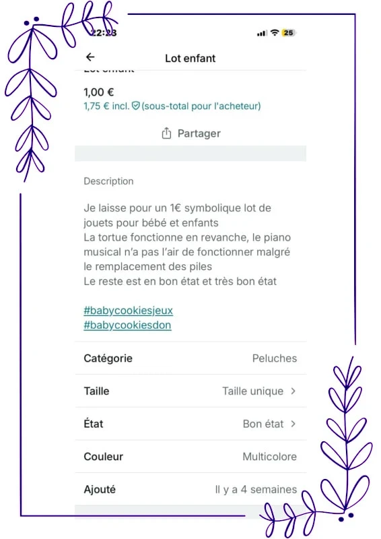
Task: Tap the Wi-Fi status icon
Action: 275,32
